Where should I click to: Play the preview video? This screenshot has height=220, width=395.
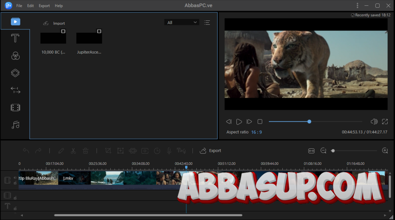[x=239, y=122]
